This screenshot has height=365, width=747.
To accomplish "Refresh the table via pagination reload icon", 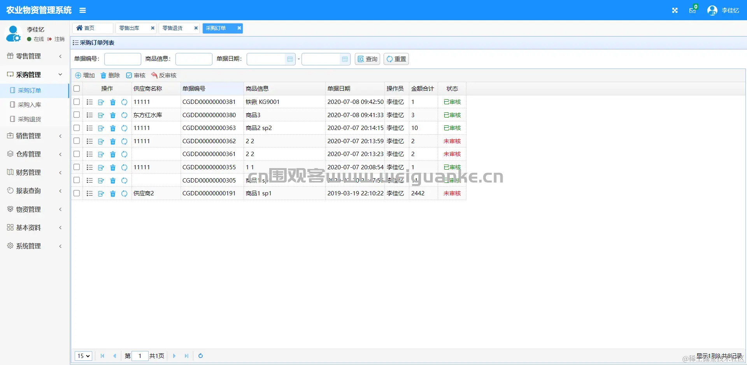I will coord(200,356).
